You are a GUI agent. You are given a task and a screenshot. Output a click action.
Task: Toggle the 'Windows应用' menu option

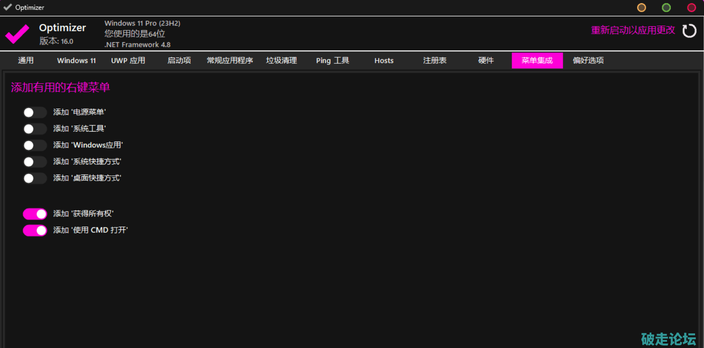coord(35,145)
